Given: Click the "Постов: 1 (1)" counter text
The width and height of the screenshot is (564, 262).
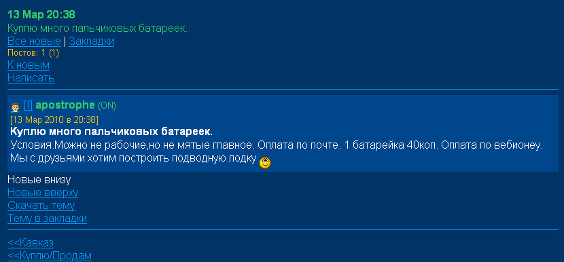Looking at the screenshot, I should pos(33,53).
